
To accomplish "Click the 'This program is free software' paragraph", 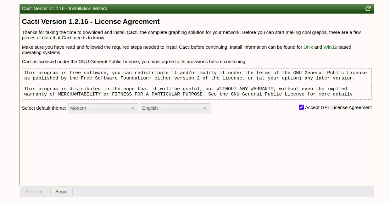I will point(195,75).
